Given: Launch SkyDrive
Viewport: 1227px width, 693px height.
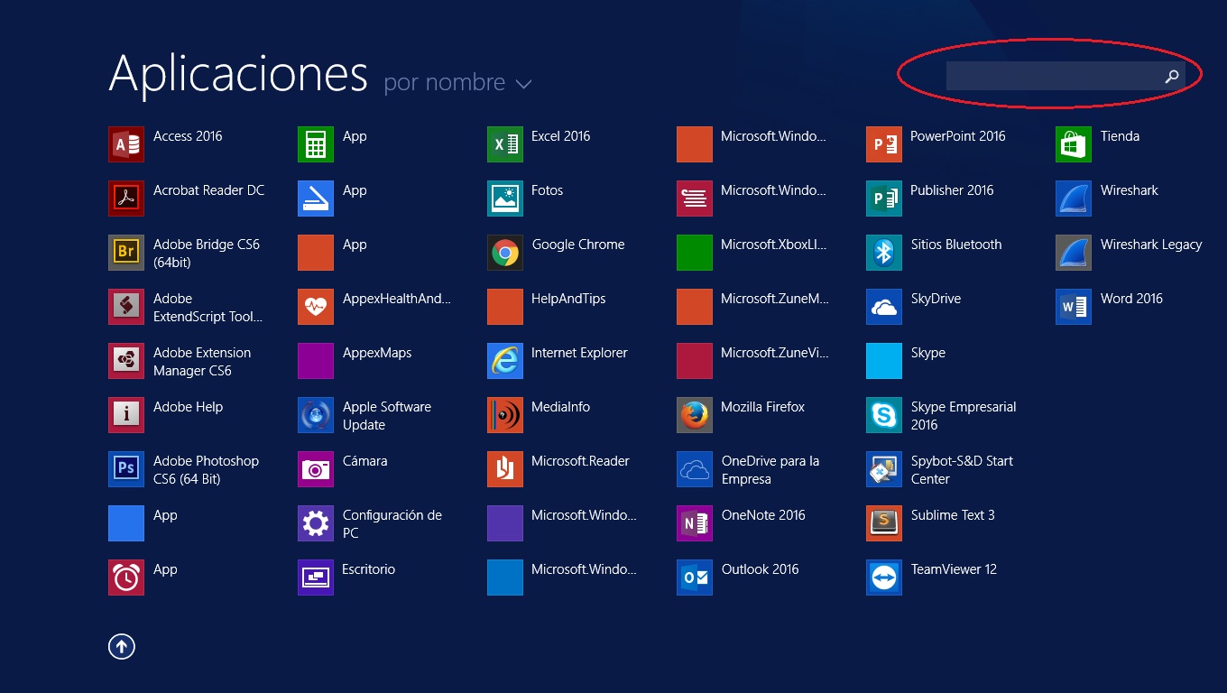Looking at the screenshot, I should pyautogui.click(x=884, y=307).
